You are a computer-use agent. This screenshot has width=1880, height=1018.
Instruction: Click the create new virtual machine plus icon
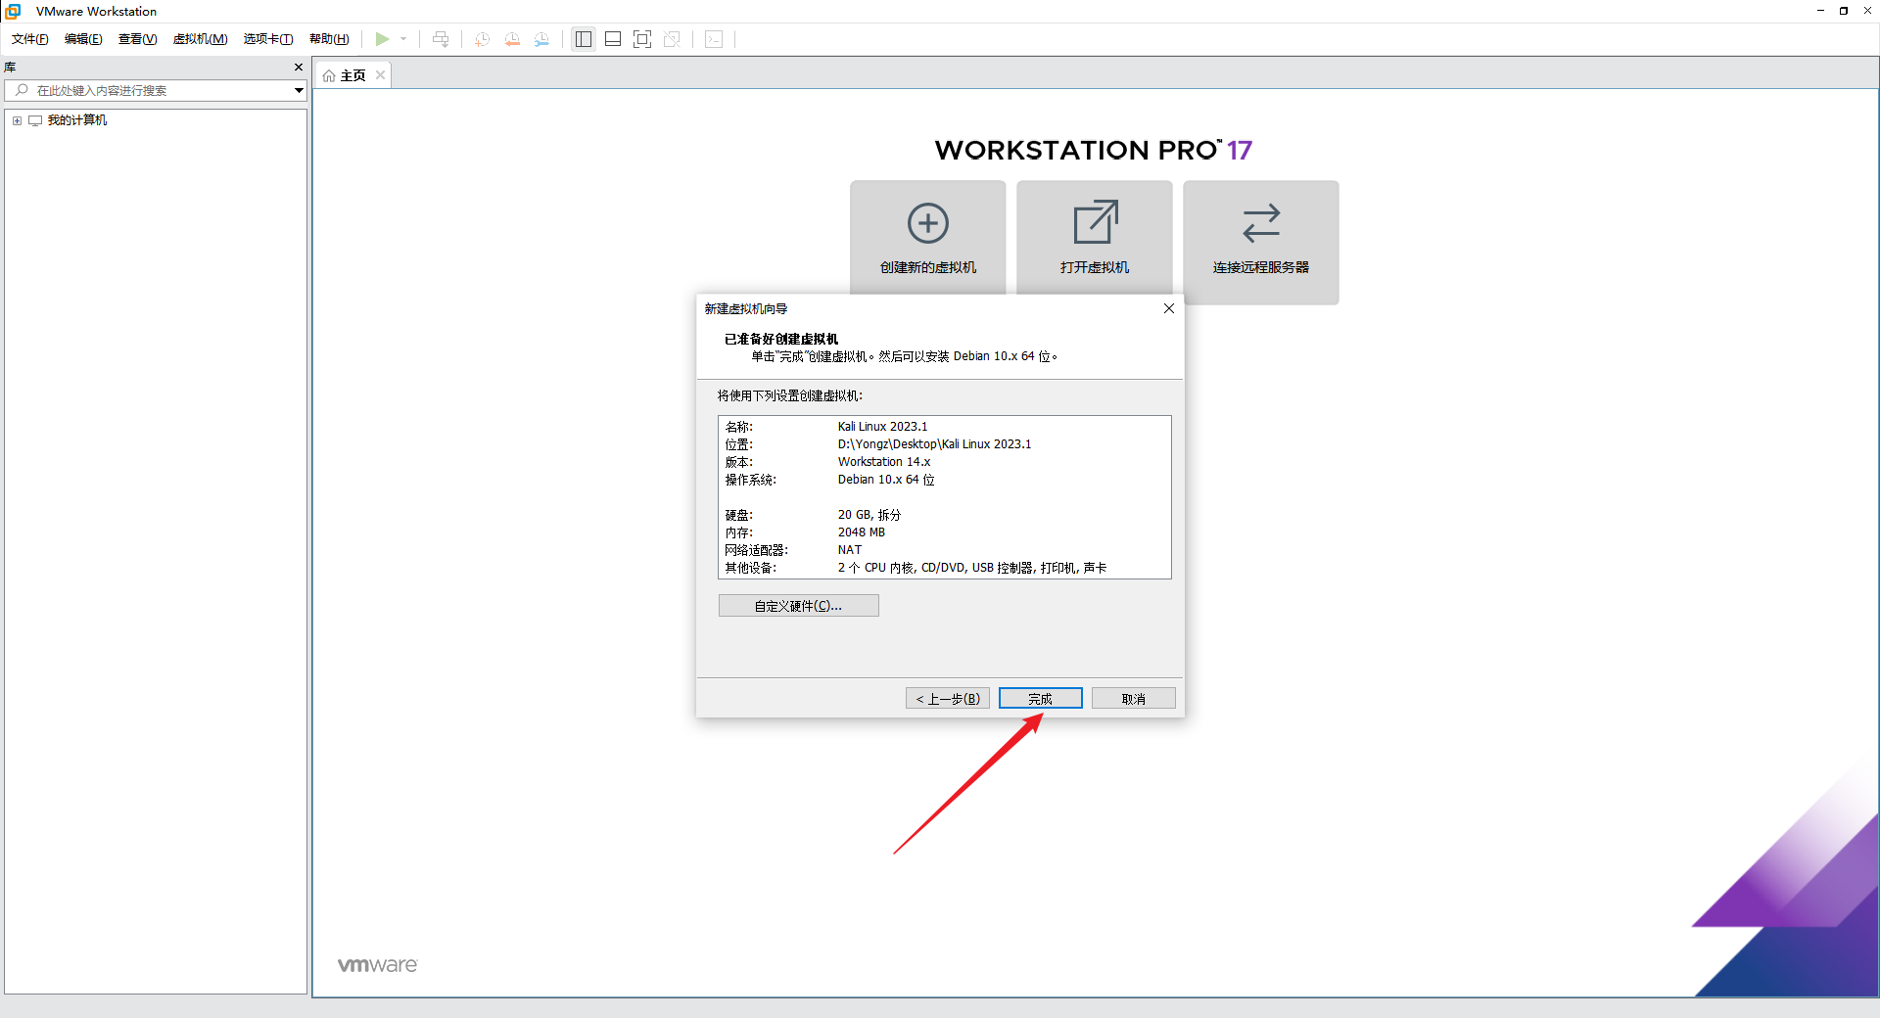pyautogui.click(x=928, y=223)
